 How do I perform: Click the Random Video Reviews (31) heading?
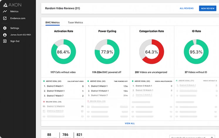pos(63,8)
